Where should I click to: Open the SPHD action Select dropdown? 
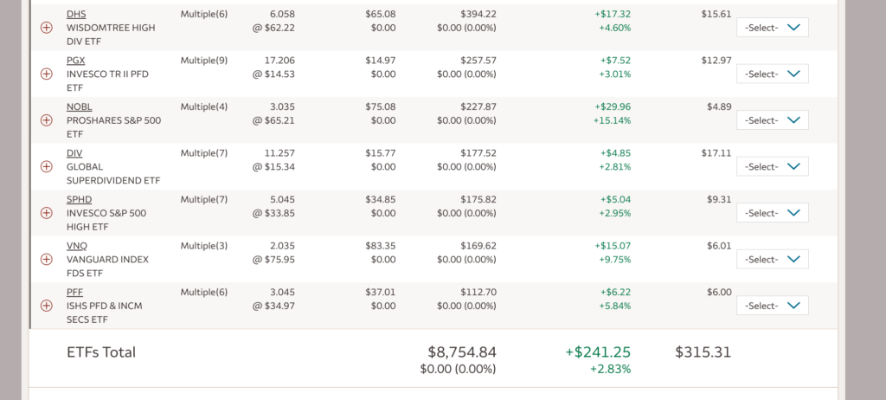tap(772, 213)
